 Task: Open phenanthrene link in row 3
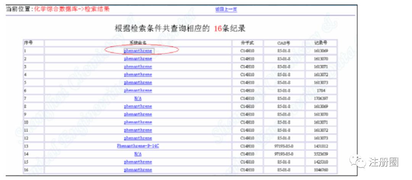[138, 67]
